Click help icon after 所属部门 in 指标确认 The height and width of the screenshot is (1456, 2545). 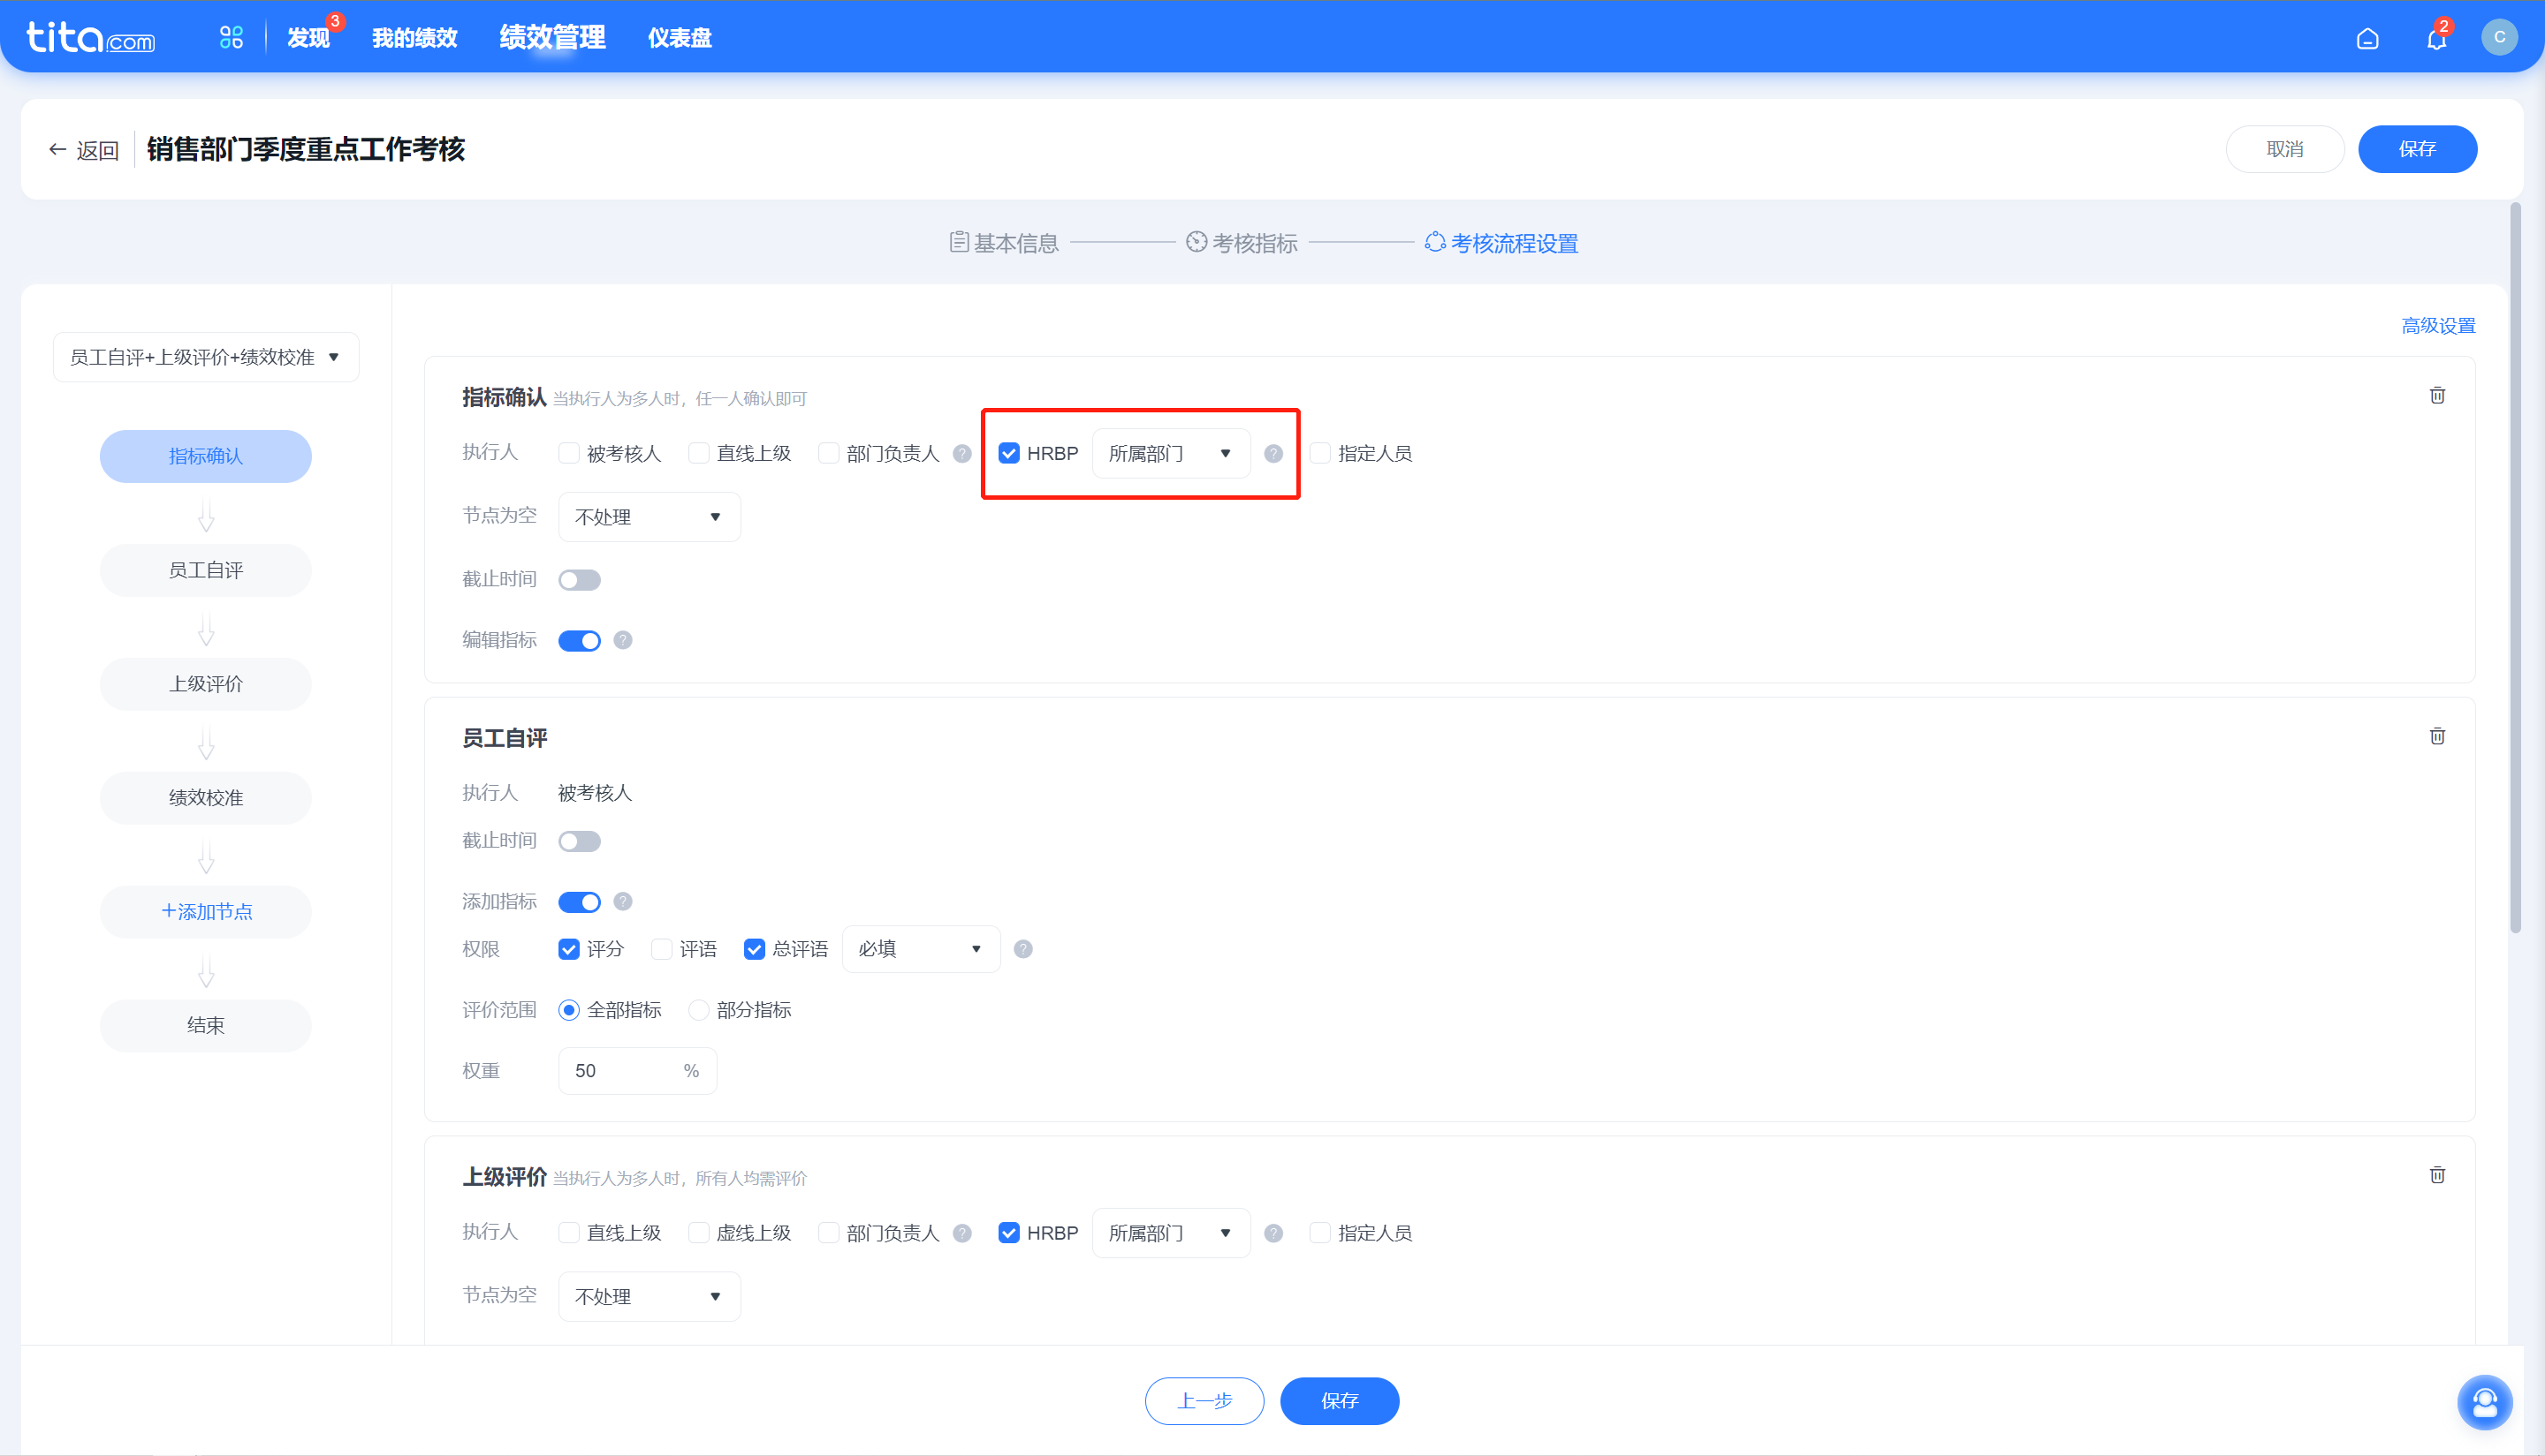(x=1273, y=454)
